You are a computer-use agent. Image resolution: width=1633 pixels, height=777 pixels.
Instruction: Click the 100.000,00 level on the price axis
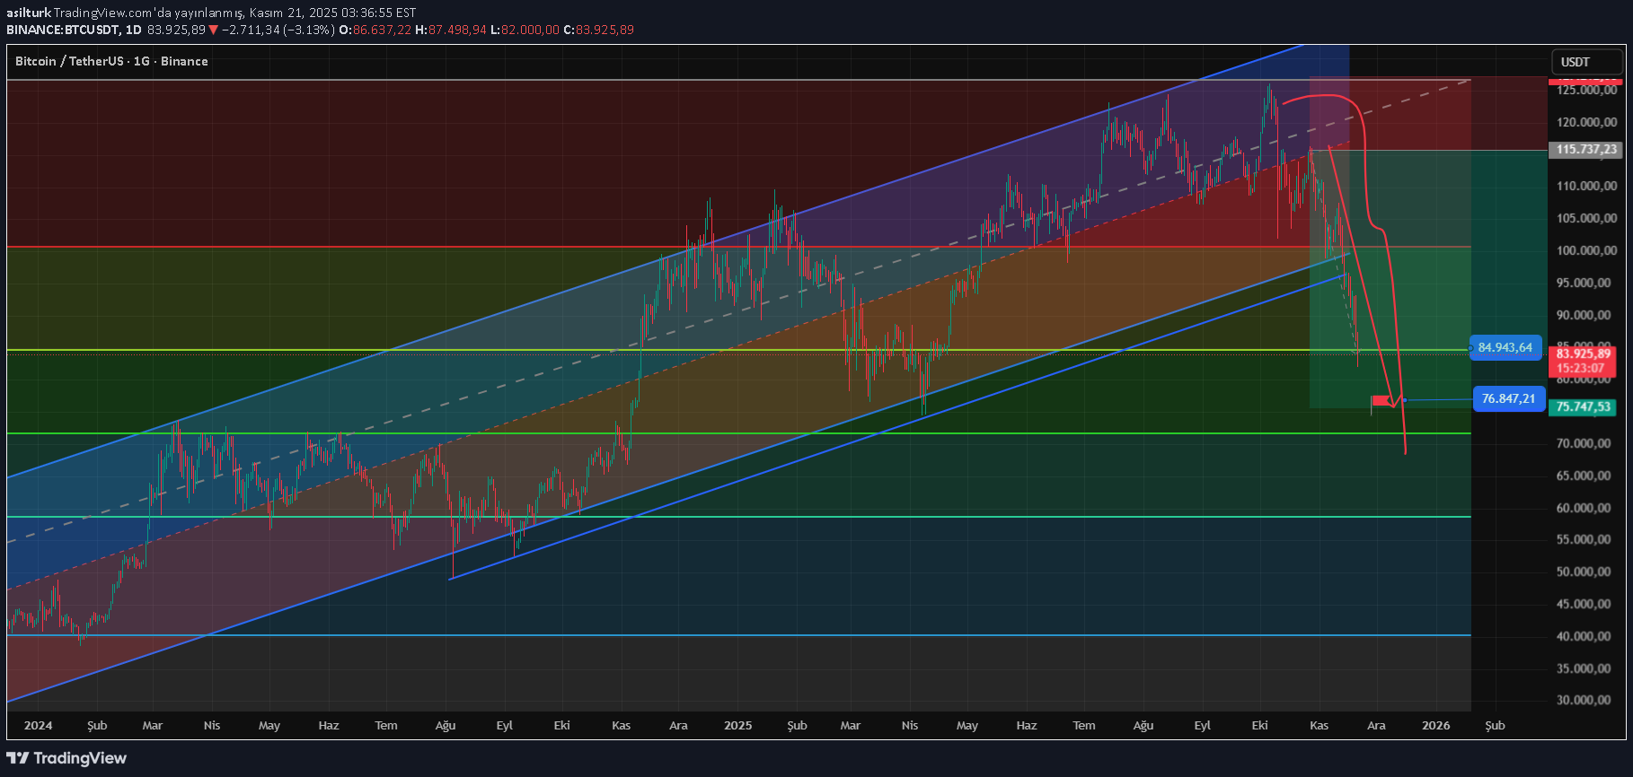(x=1586, y=250)
